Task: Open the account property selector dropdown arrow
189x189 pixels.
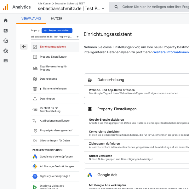Action: pos(103,9)
